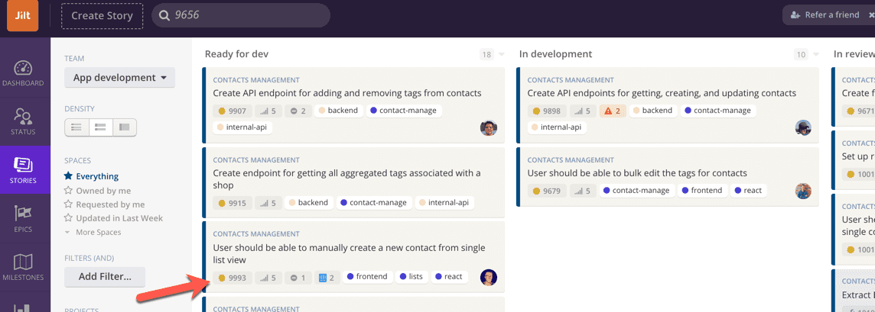875x312 pixels.
Task: Select the Everything space
Action: (97, 176)
